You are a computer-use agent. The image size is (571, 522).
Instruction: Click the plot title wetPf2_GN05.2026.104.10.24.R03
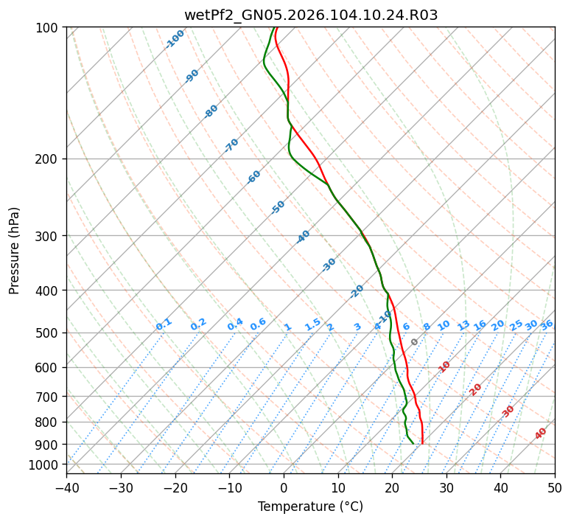tap(310, 15)
